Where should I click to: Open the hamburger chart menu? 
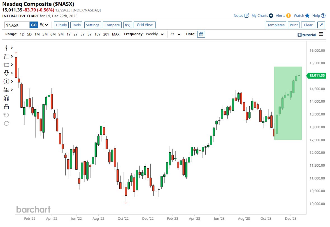321,34
